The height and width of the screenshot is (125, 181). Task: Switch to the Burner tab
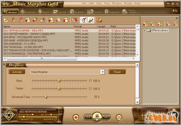60,12
